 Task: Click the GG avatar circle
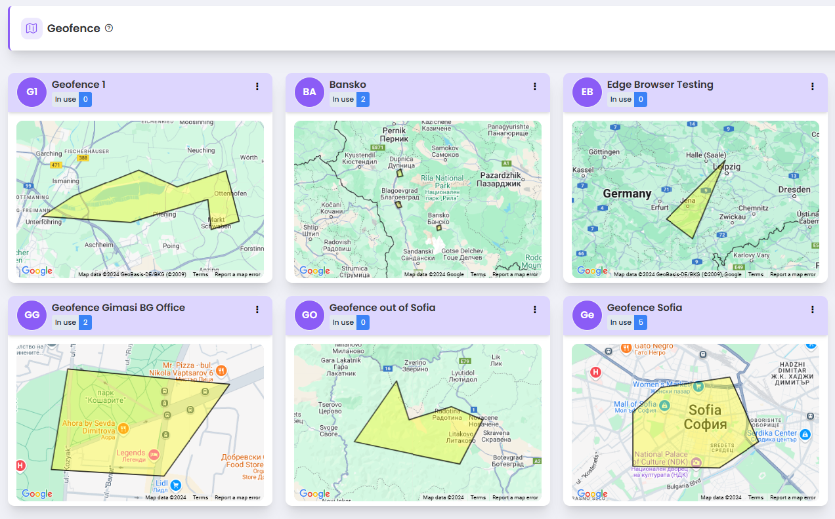(x=32, y=315)
